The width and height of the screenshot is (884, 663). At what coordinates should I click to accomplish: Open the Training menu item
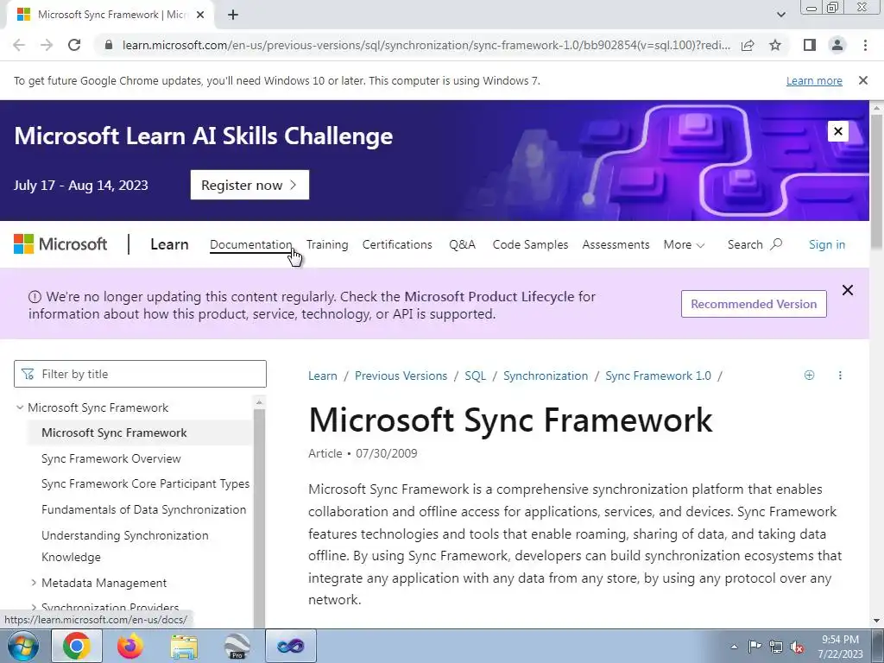pos(327,244)
